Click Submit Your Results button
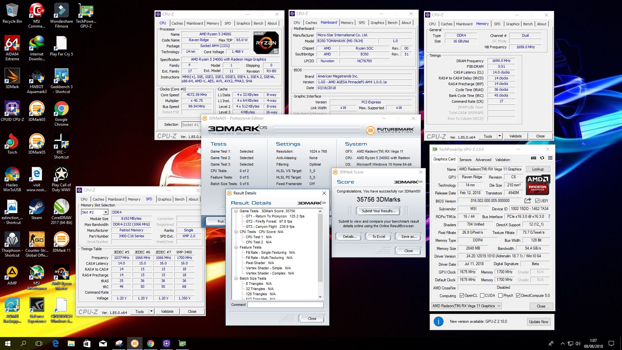 (378, 211)
